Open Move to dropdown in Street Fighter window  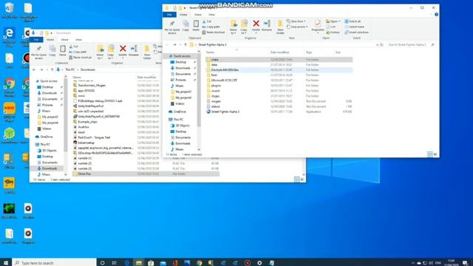point(234,27)
